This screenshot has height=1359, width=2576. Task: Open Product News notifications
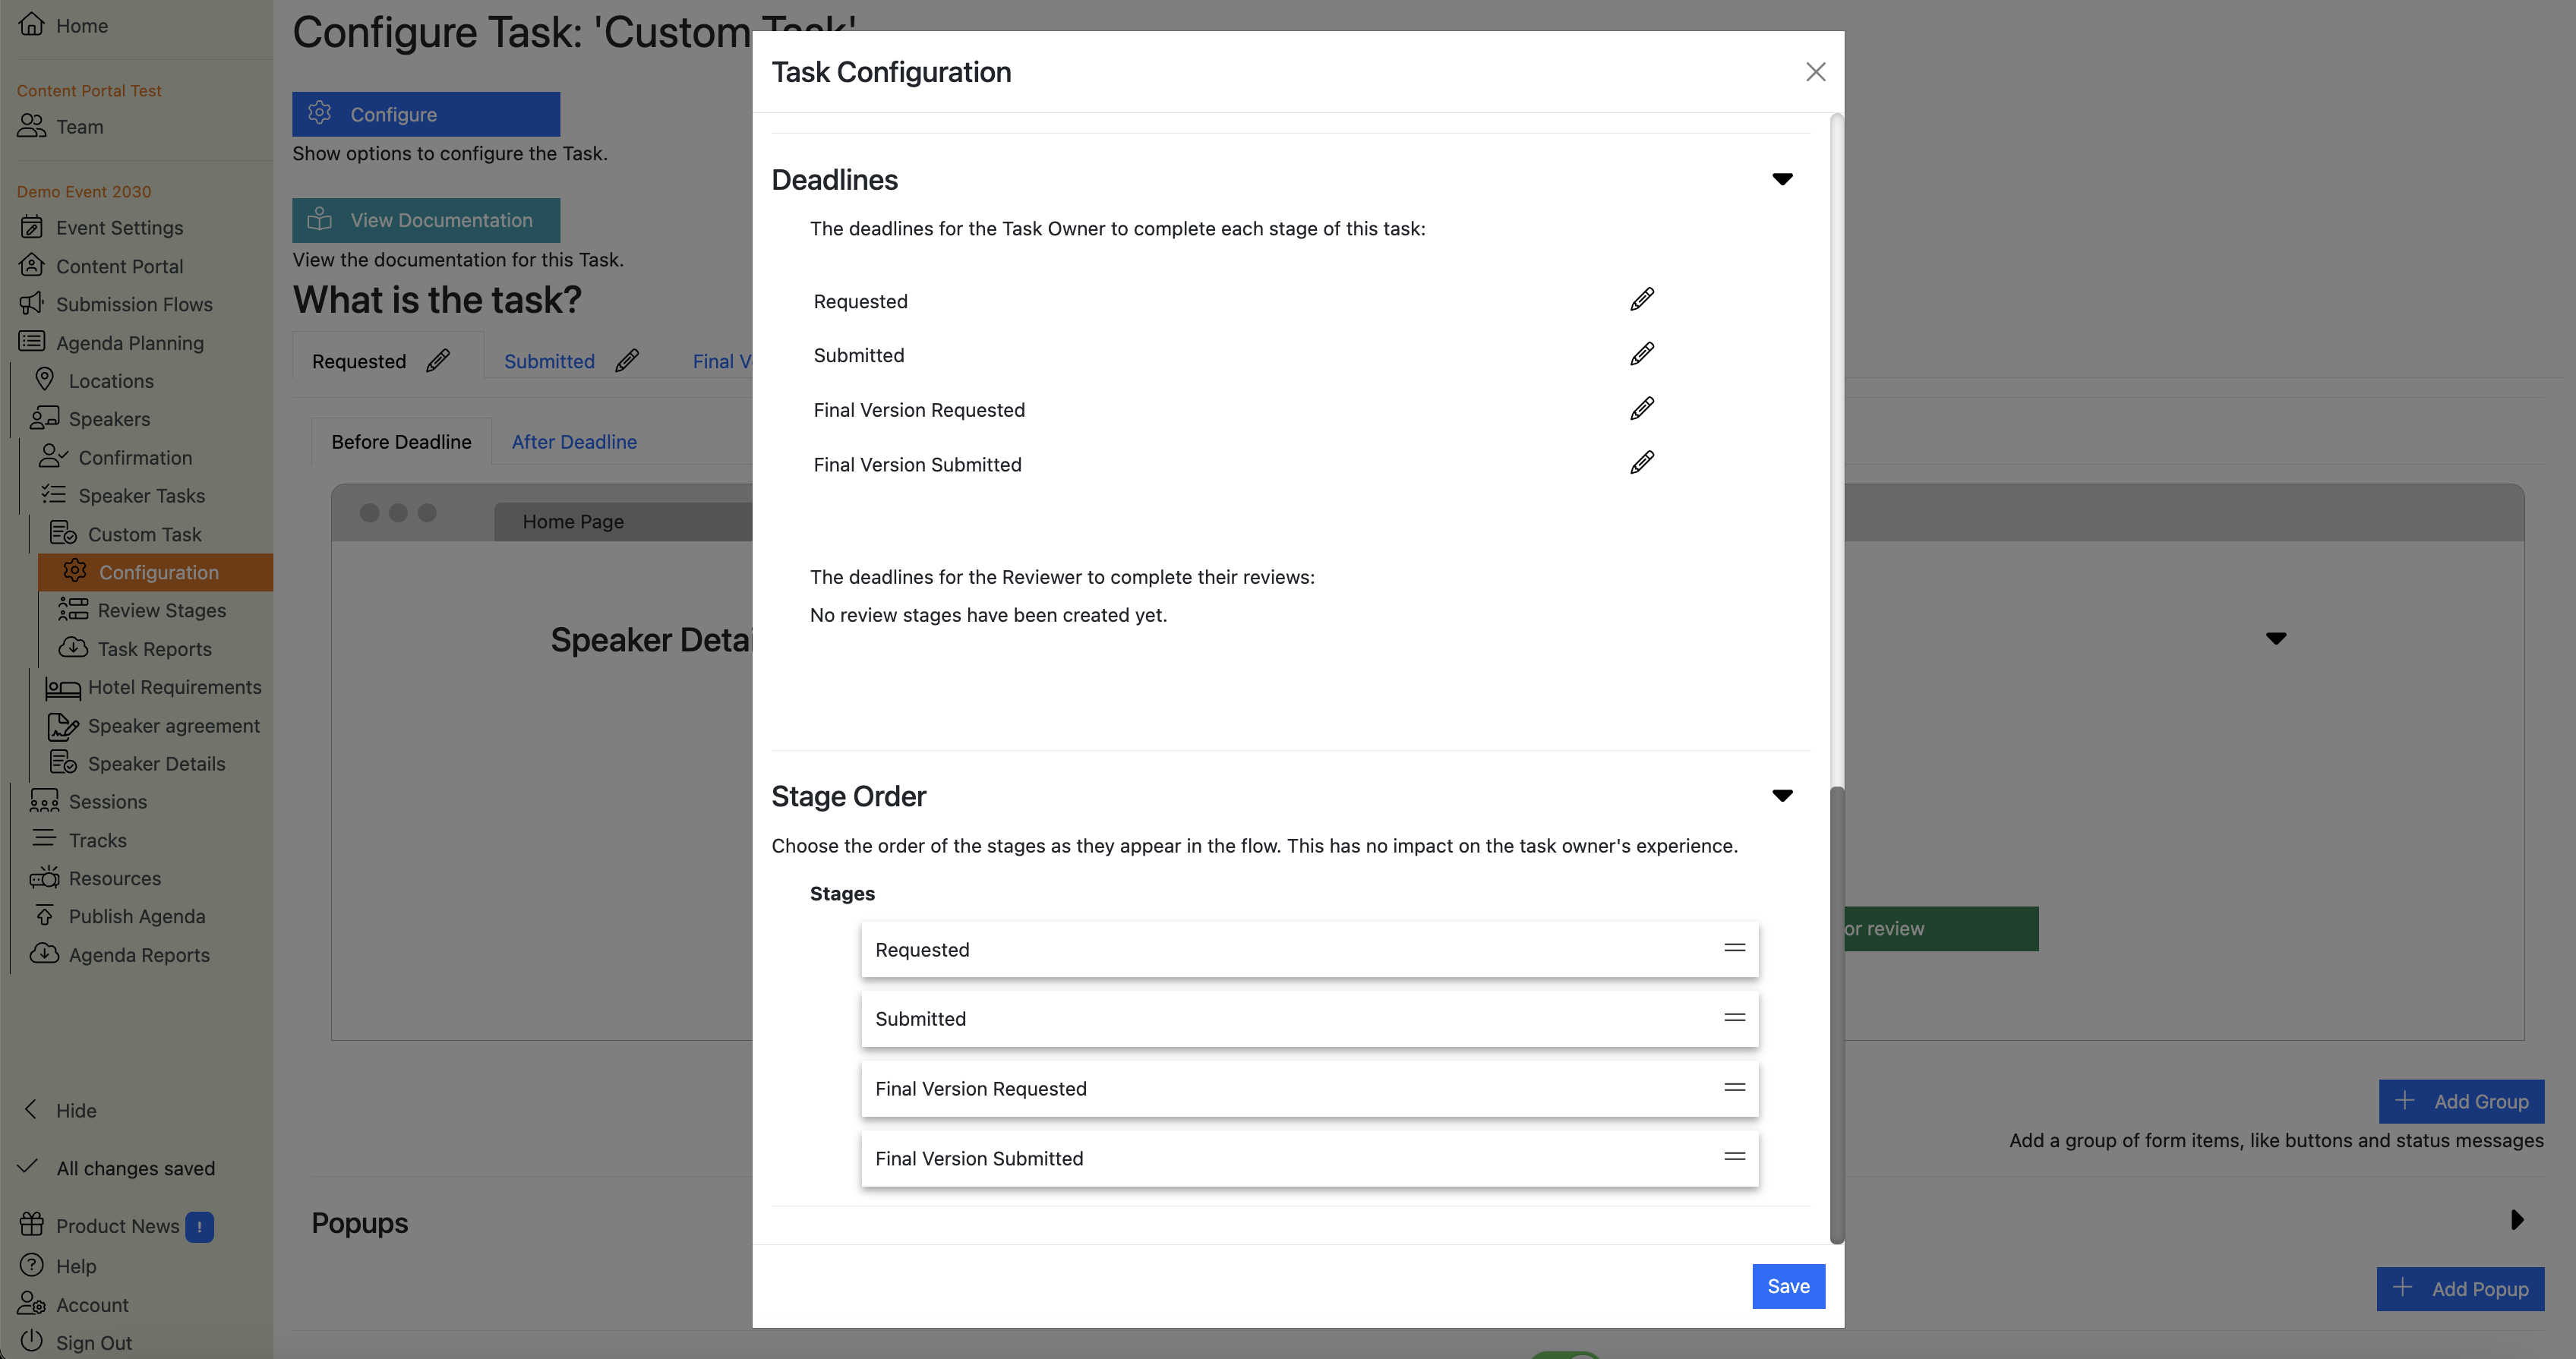point(117,1226)
